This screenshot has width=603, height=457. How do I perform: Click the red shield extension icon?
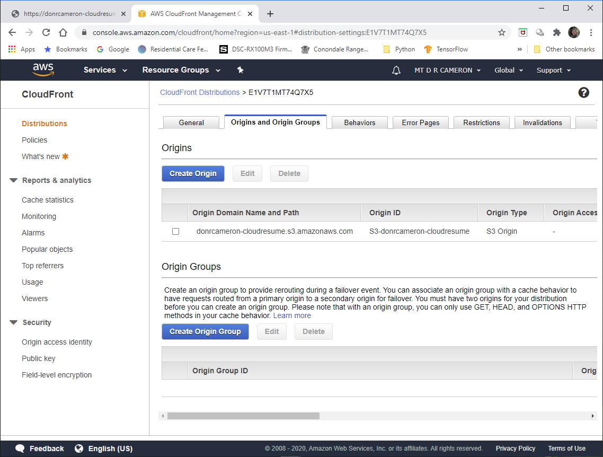click(522, 33)
